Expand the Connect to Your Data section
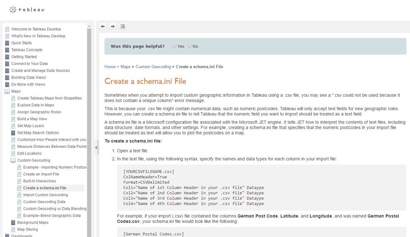Image resolution: width=410 pixels, height=237 pixels. pyautogui.click(x=7, y=63)
